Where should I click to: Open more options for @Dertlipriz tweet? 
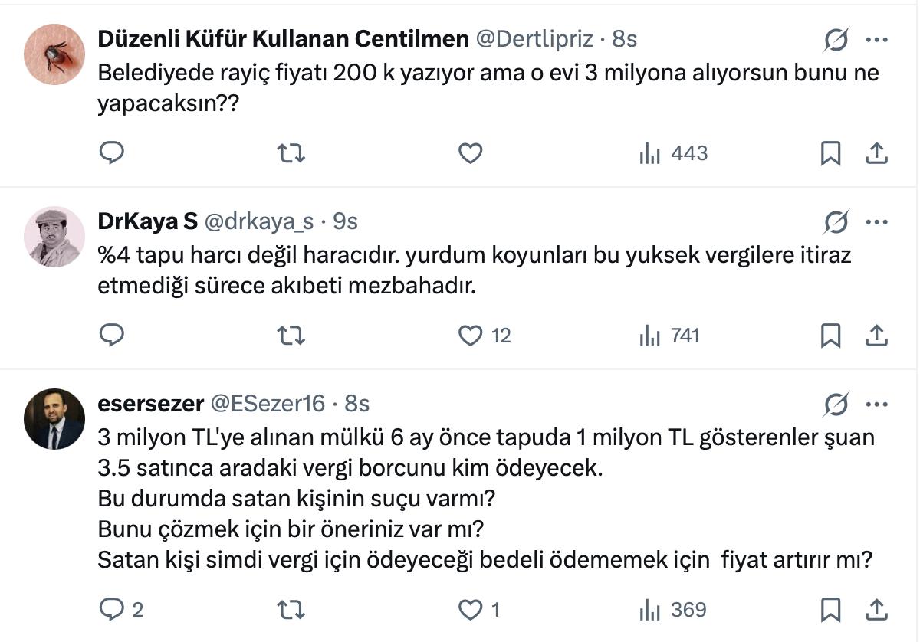[876, 39]
